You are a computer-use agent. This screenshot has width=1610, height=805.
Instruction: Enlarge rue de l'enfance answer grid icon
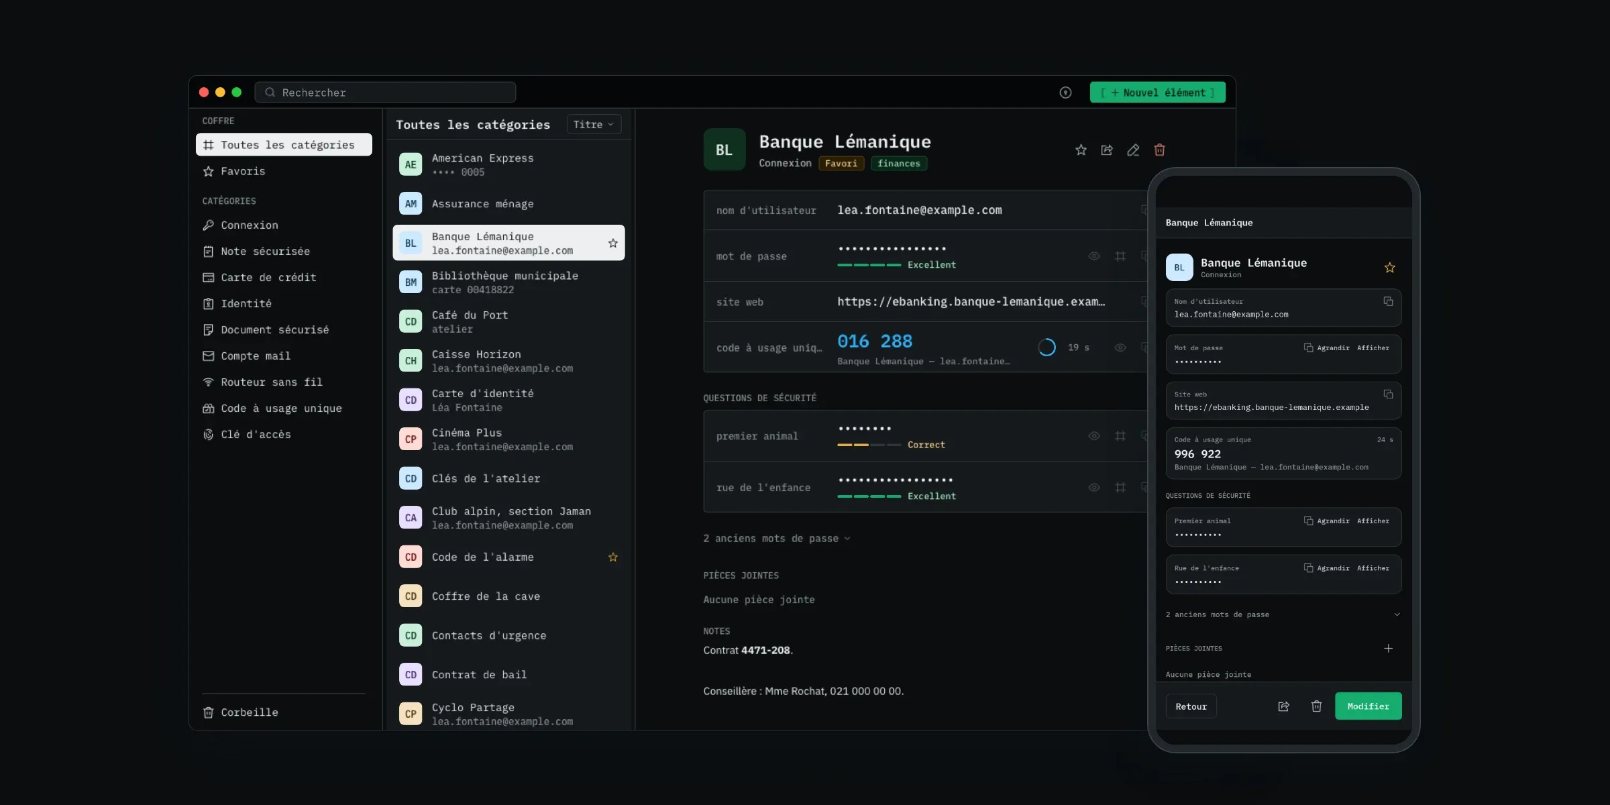[x=1120, y=487]
